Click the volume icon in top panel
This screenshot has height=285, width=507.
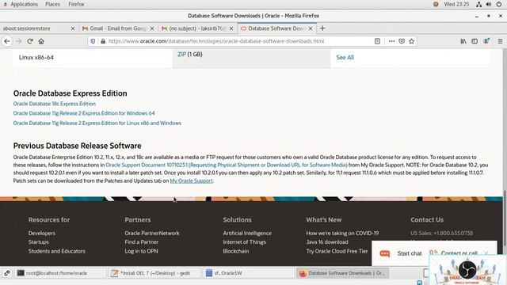tap(489, 4)
